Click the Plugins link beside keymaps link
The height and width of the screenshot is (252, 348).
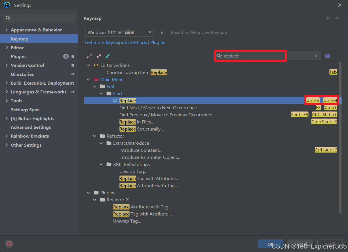click(158, 42)
